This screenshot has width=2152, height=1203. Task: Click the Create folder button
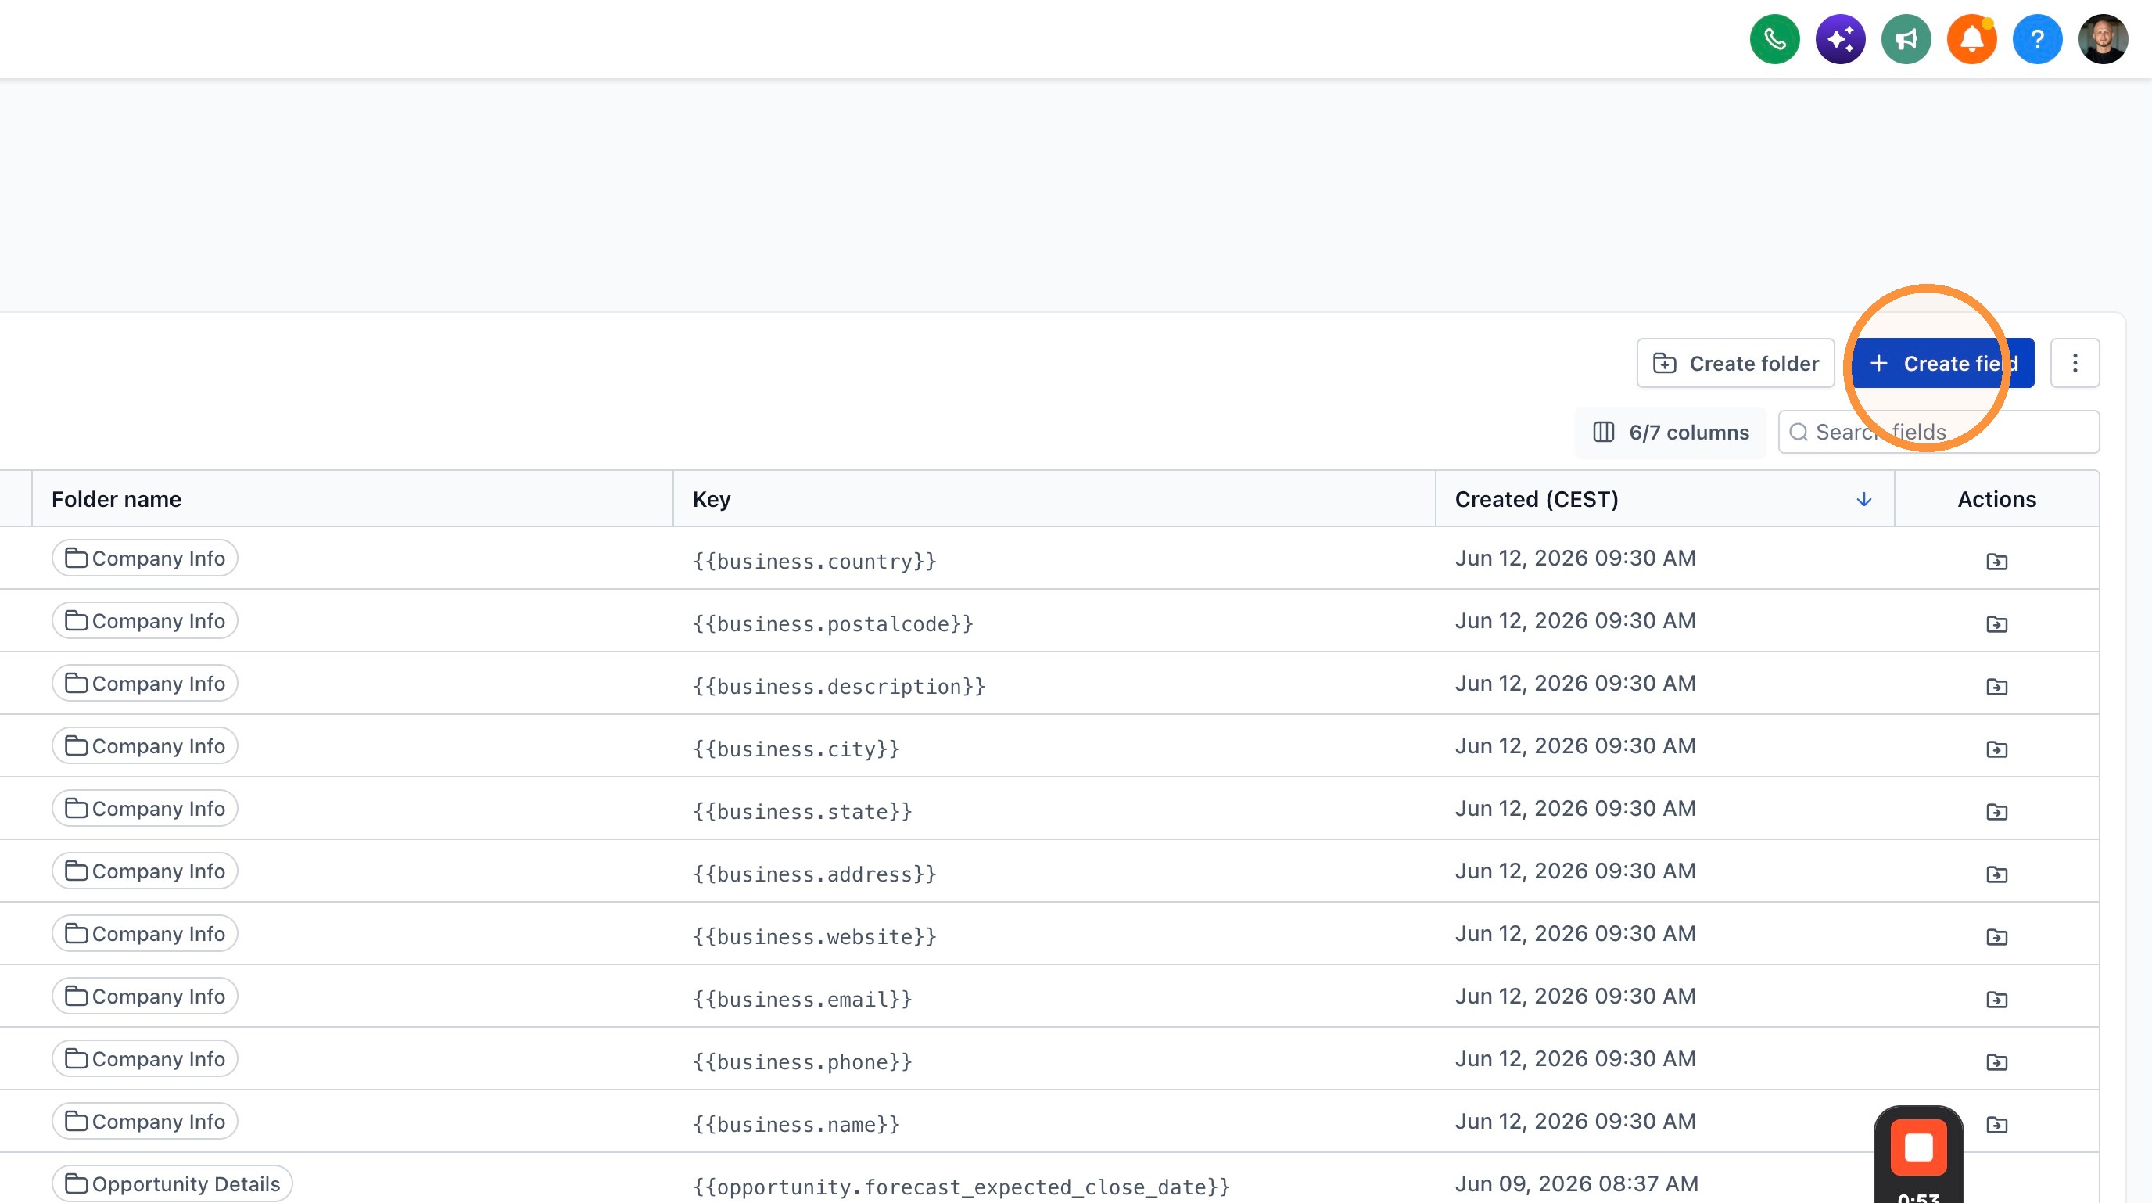pos(1735,364)
